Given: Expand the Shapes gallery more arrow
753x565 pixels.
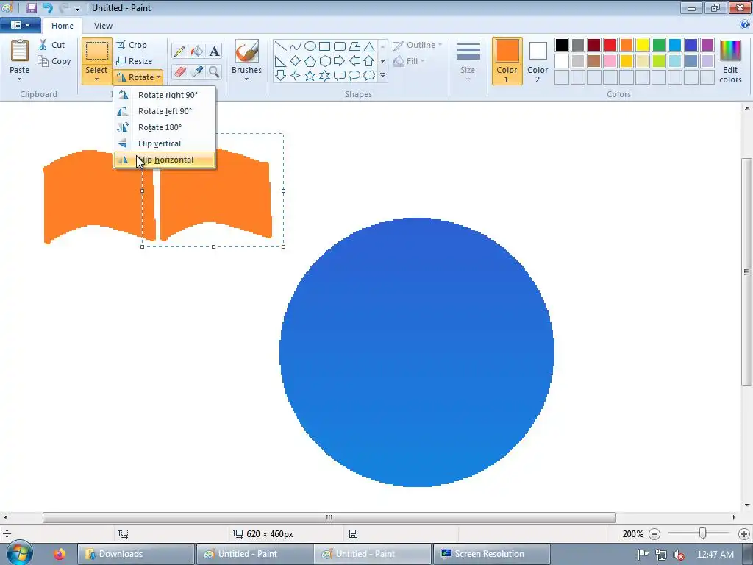Looking at the screenshot, I should (382, 76).
